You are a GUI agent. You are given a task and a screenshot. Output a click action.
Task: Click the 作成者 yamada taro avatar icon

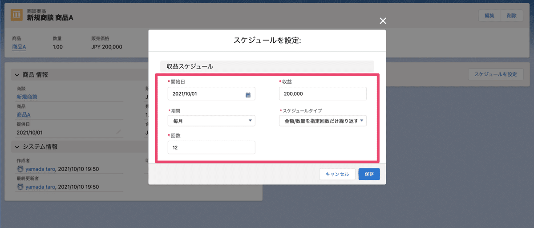(20, 169)
